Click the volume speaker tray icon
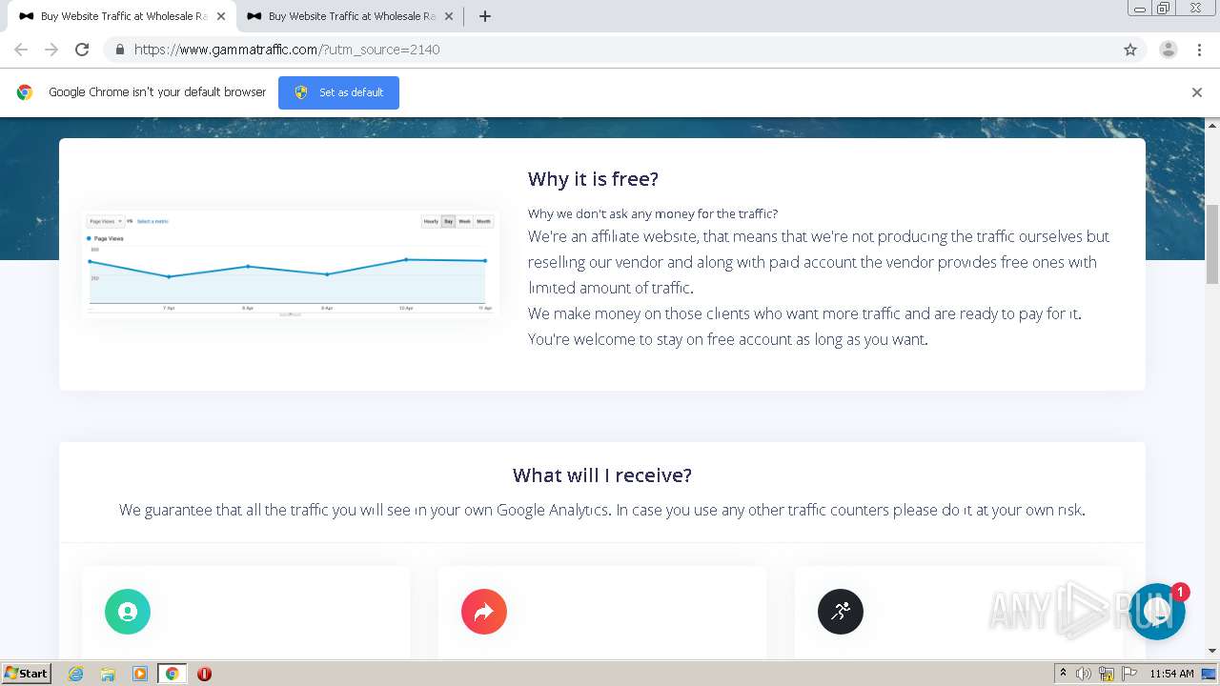1220x686 pixels. 1084,674
